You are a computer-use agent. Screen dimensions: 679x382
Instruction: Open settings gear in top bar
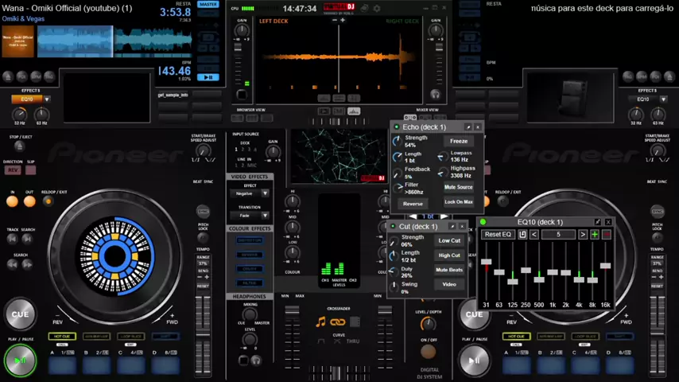click(x=377, y=8)
